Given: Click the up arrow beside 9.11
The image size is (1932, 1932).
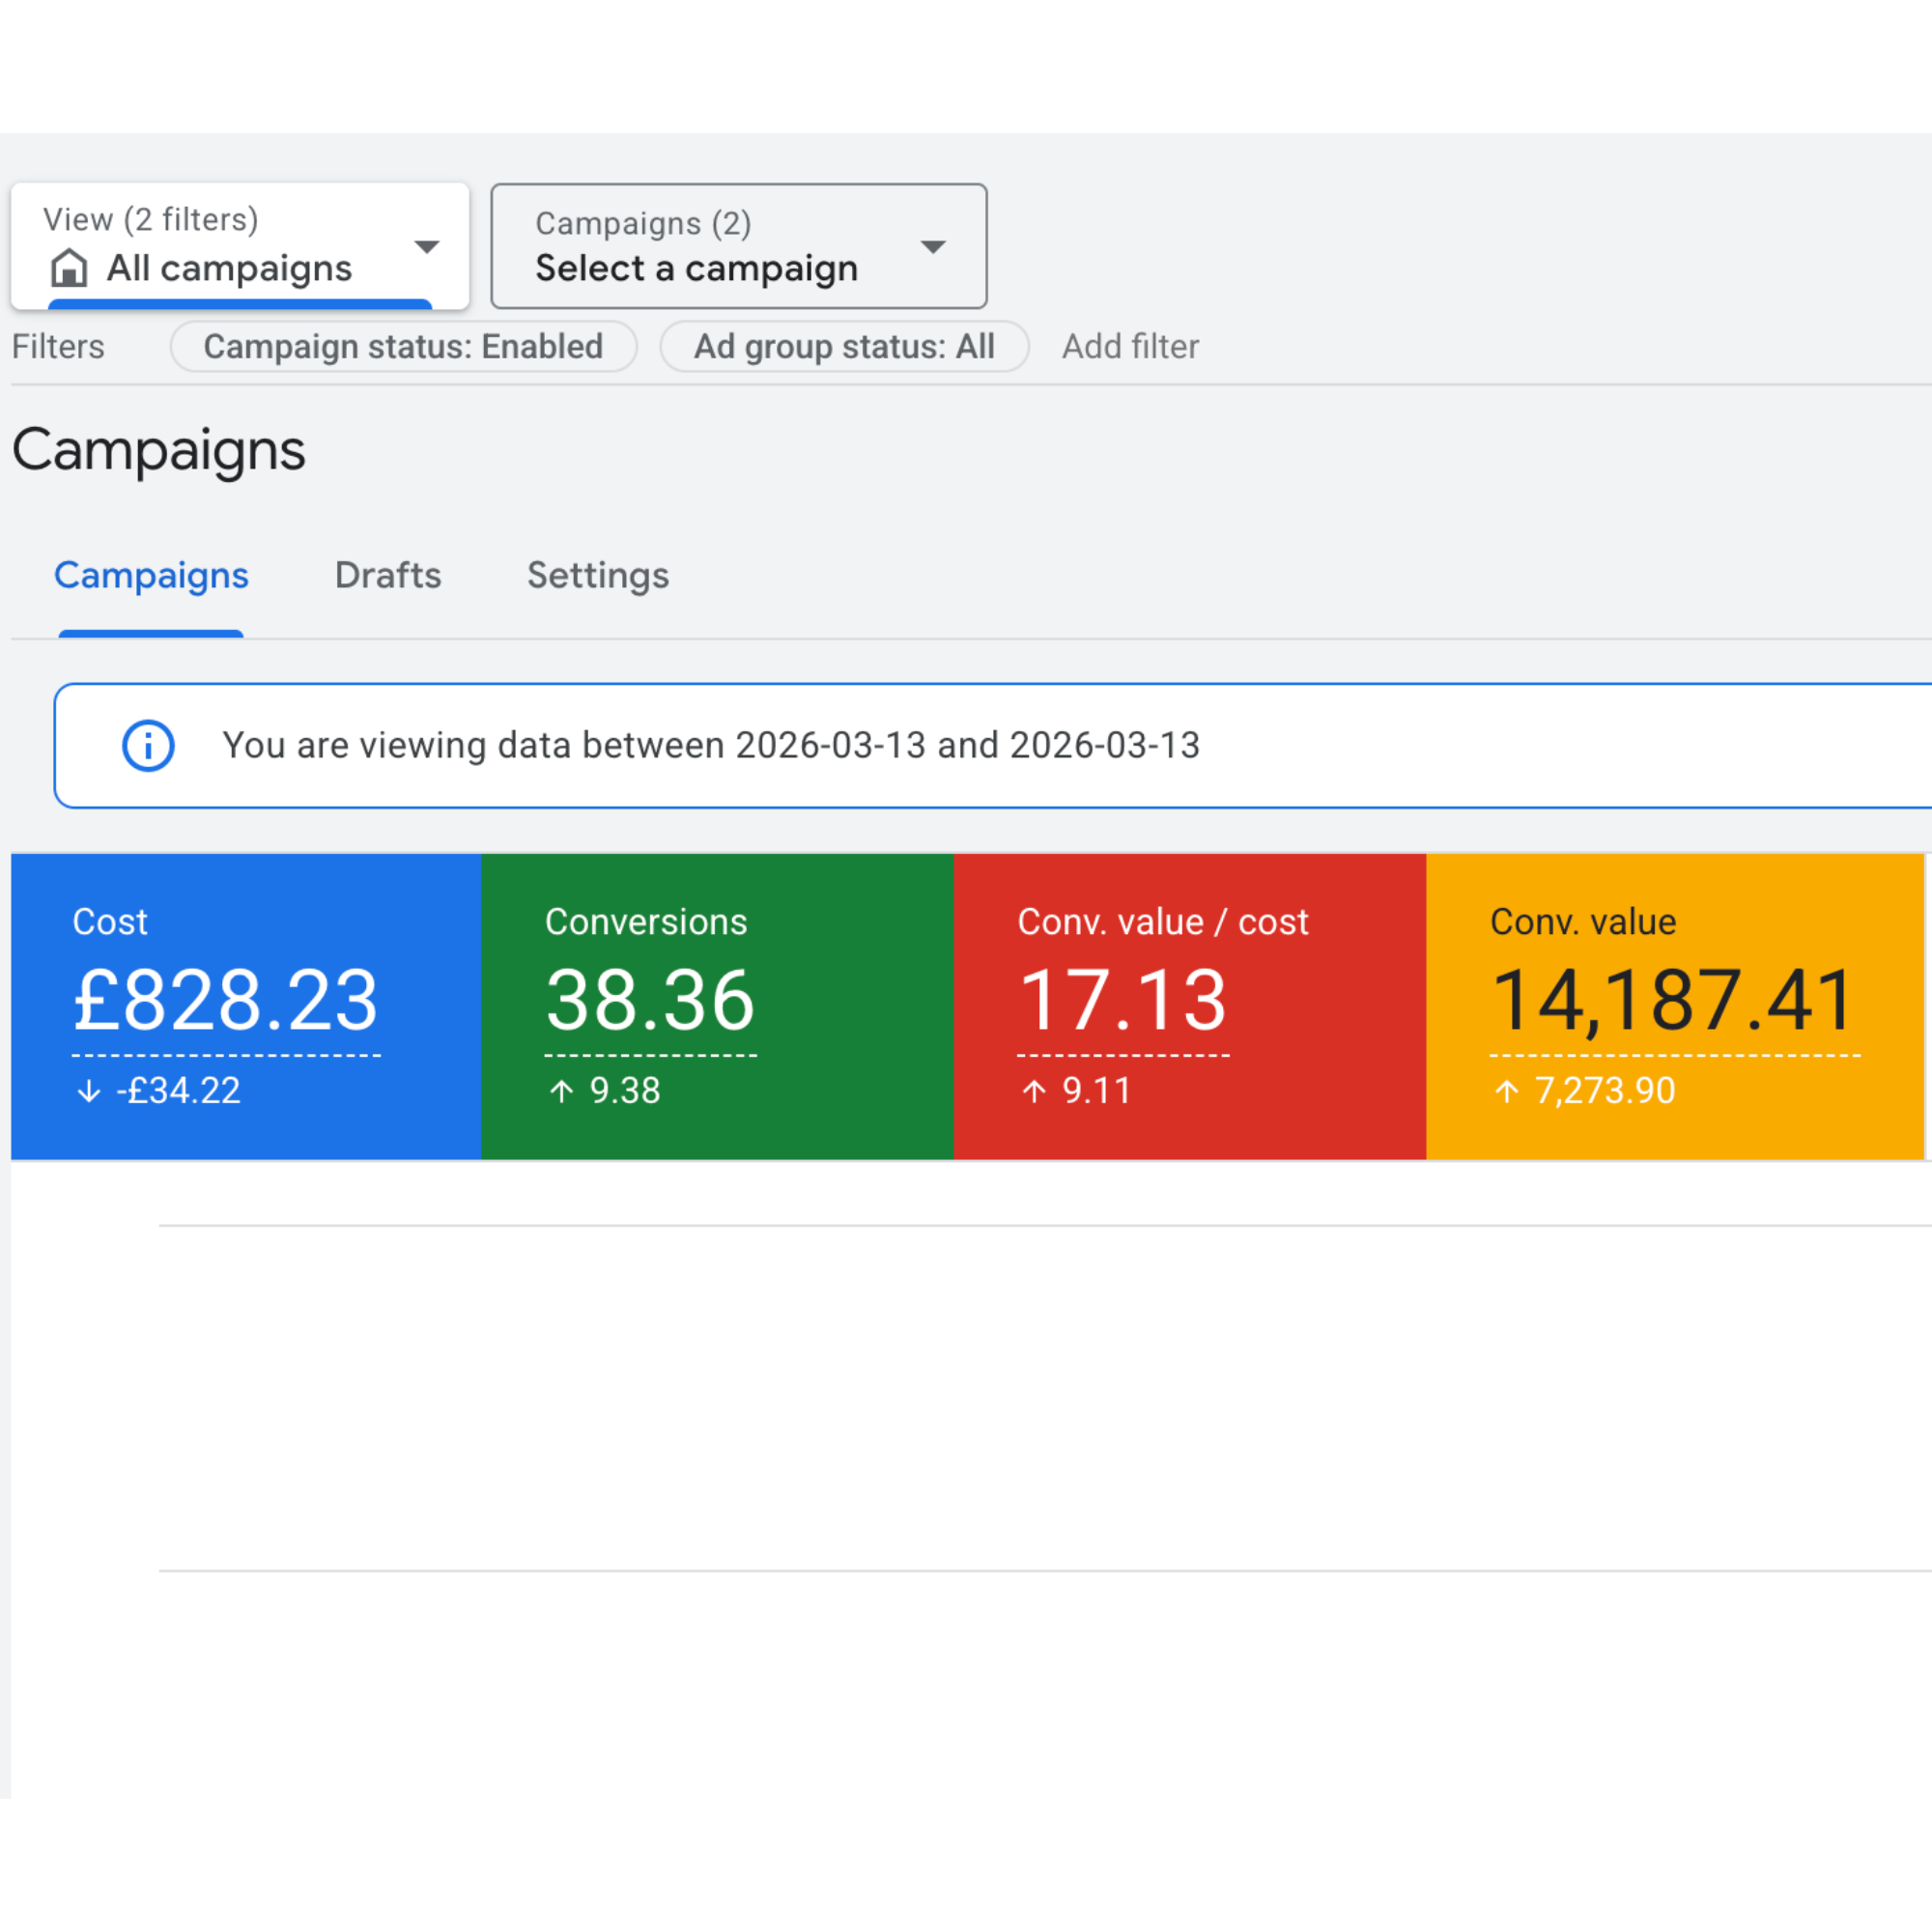Looking at the screenshot, I should (1034, 1090).
